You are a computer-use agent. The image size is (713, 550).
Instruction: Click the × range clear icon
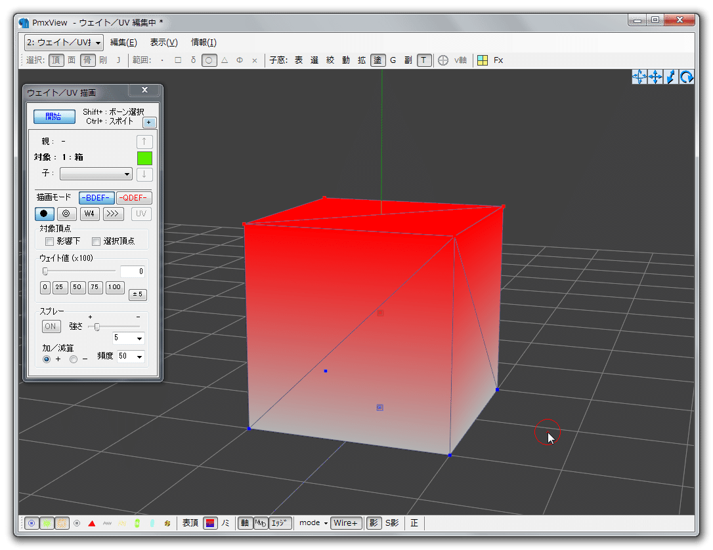click(x=255, y=60)
